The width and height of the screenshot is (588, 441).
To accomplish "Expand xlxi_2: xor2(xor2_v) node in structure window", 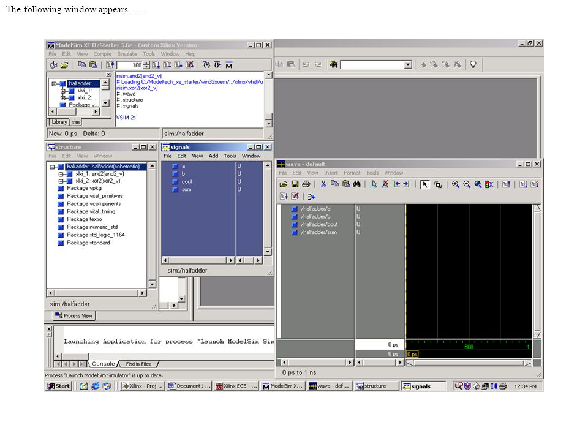I will click(x=61, y=181).
